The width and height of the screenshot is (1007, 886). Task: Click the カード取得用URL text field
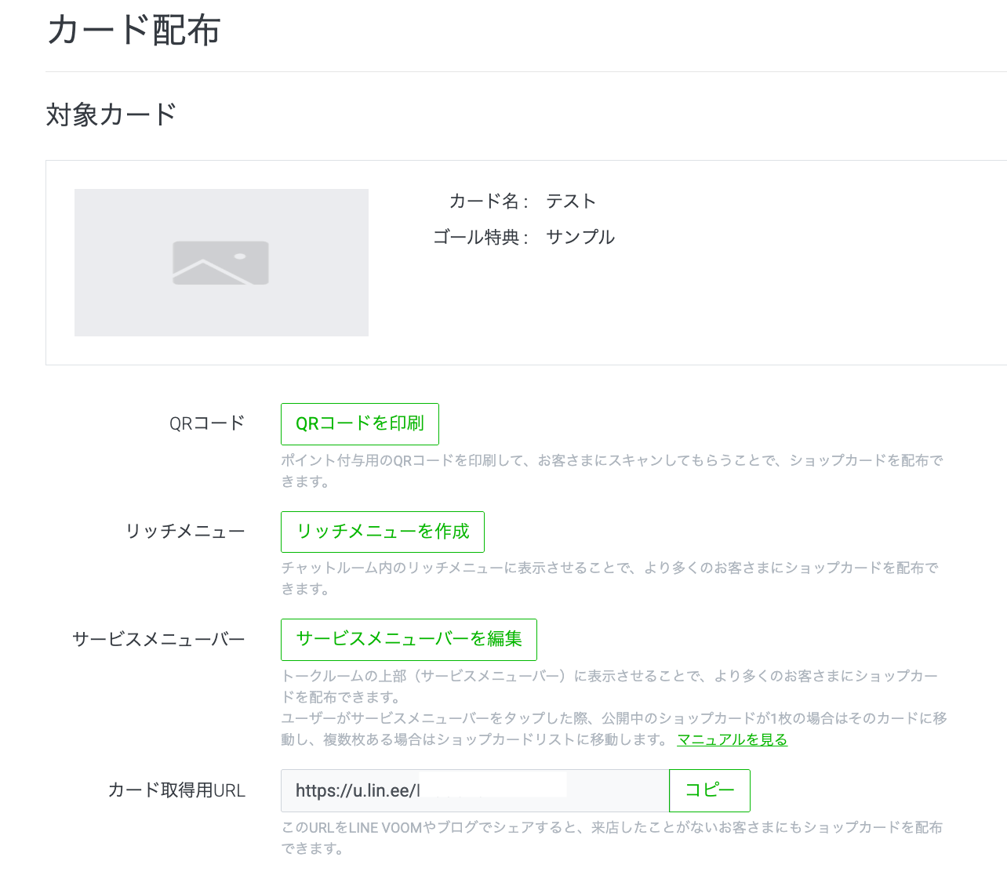[x=474, y=790]
